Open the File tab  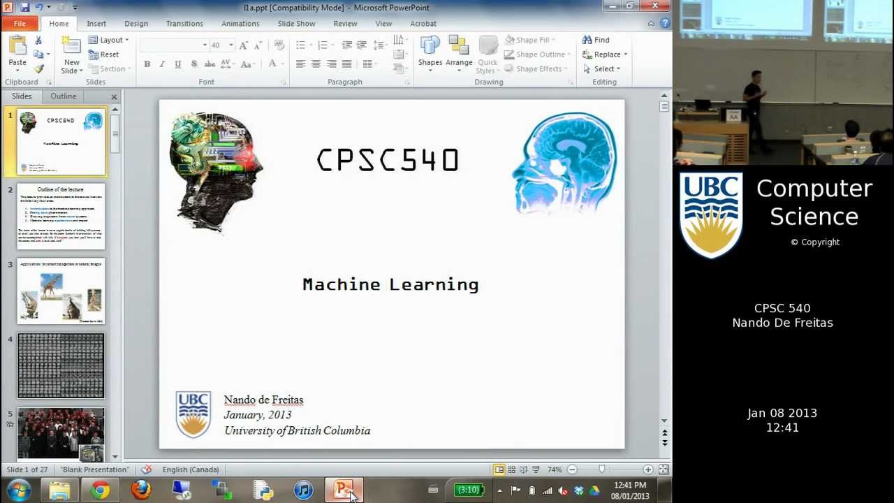[20, 24]
